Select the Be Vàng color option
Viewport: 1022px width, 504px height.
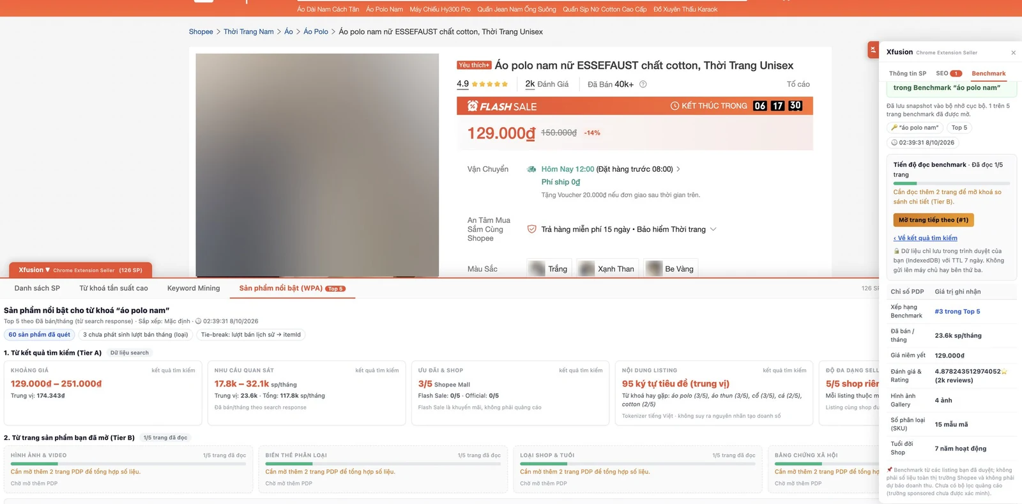point(671,269)
